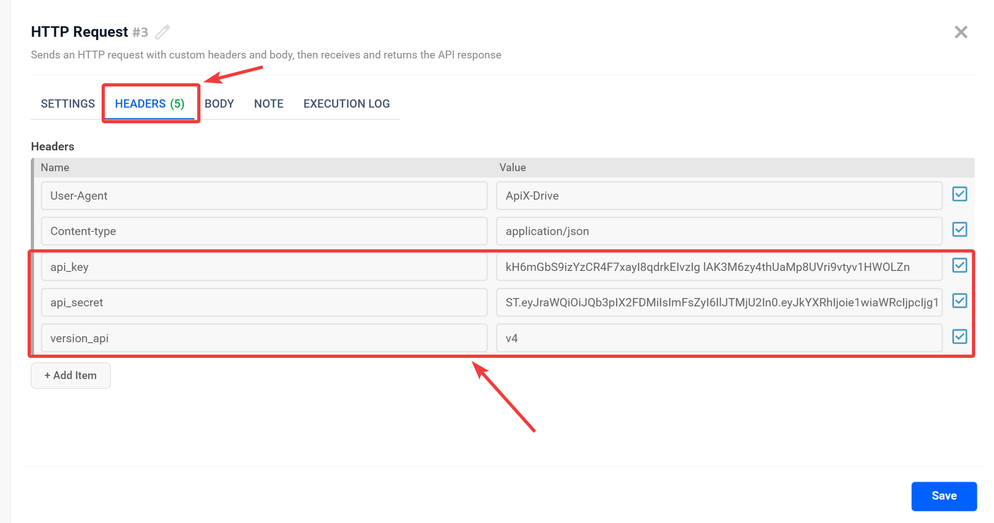View the EXECUTION LOG tab

click(346, 103)
